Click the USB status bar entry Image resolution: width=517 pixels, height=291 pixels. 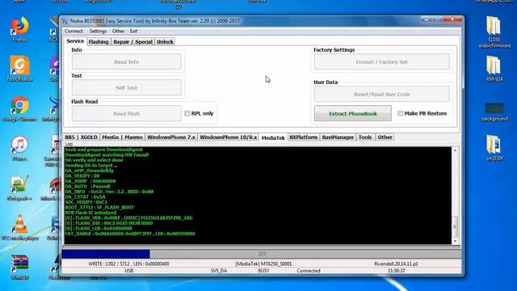[x=129, y=271]
